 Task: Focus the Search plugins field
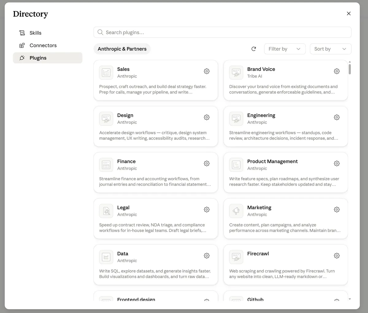click(x=222, y=32)
